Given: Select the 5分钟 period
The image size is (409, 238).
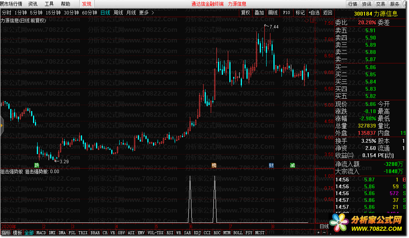Looking at the screenshot, I should point(36,13).
